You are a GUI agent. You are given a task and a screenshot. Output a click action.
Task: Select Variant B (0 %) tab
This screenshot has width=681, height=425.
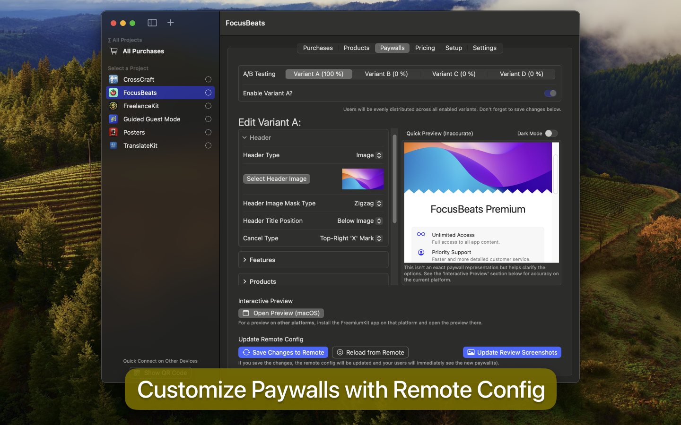point(386,74)
